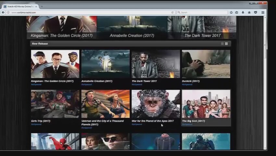
Task: Click the Dunkirk (2017) title link
Action: 191,81
